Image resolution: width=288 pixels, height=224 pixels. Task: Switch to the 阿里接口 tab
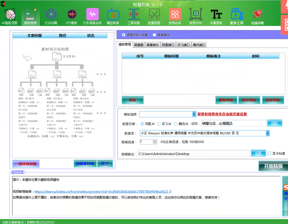(168, 44)
